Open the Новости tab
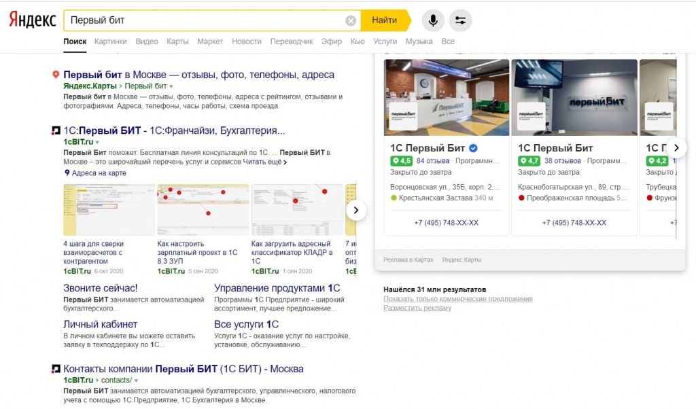 [246, 41]
